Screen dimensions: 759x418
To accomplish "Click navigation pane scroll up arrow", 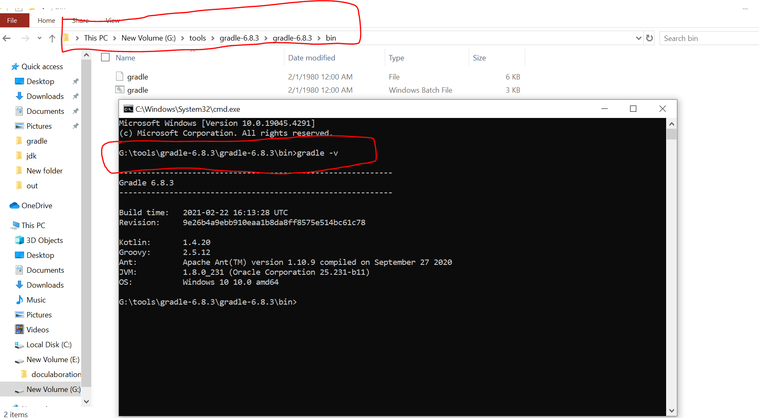I will coord(86,55).
